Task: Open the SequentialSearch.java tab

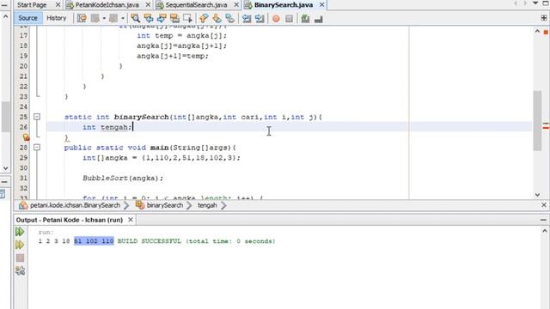Action: (196, 5)
